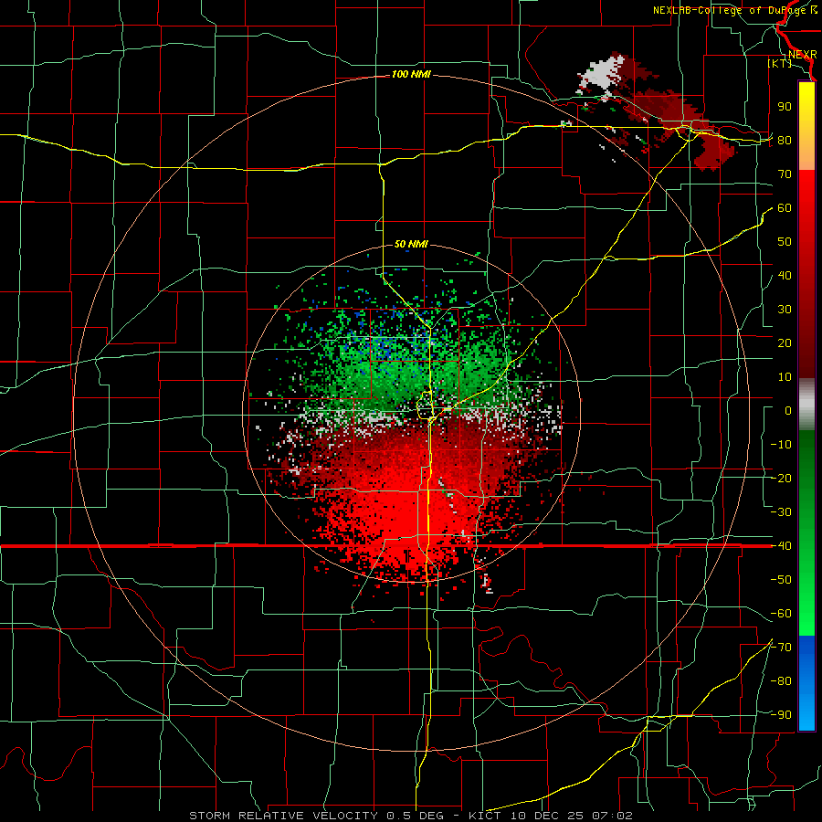The image size is (822, 822).
Task: Pick the 20 value on color scale
Action: (x=785, y=342)
